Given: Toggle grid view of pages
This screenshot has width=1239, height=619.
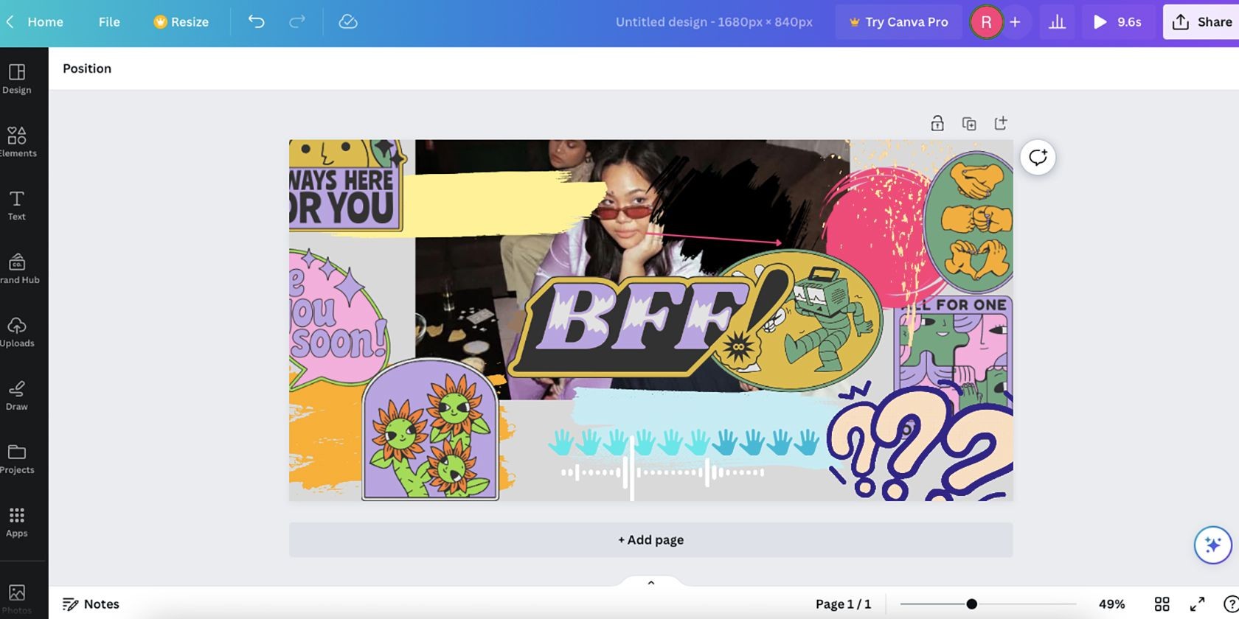Looking at the screenshot, I should click(1162, 604).
